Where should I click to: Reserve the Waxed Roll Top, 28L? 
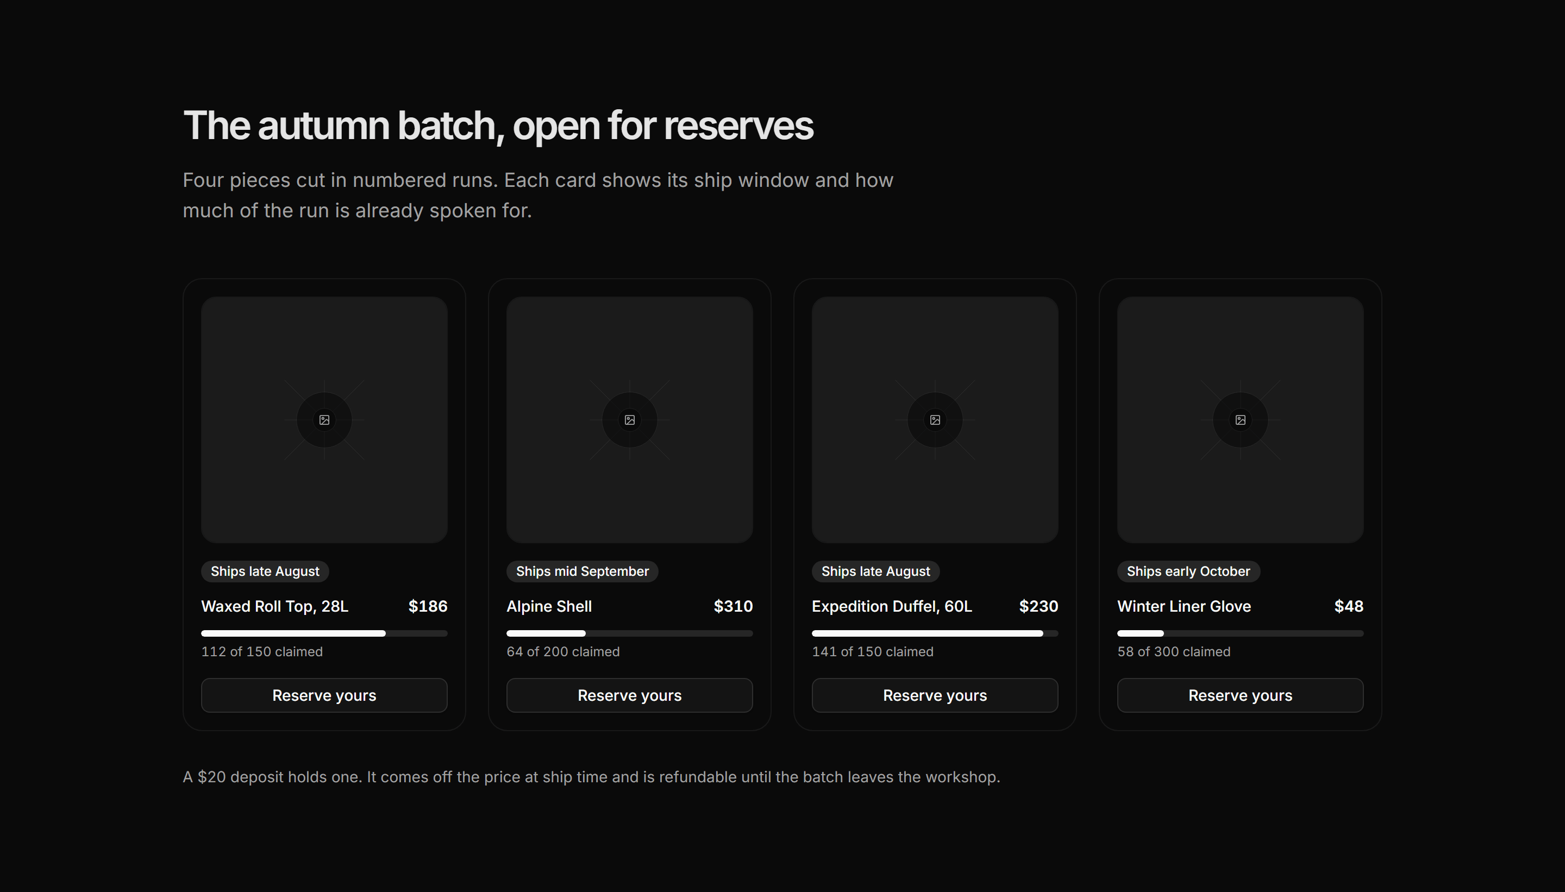pos(324,695)
